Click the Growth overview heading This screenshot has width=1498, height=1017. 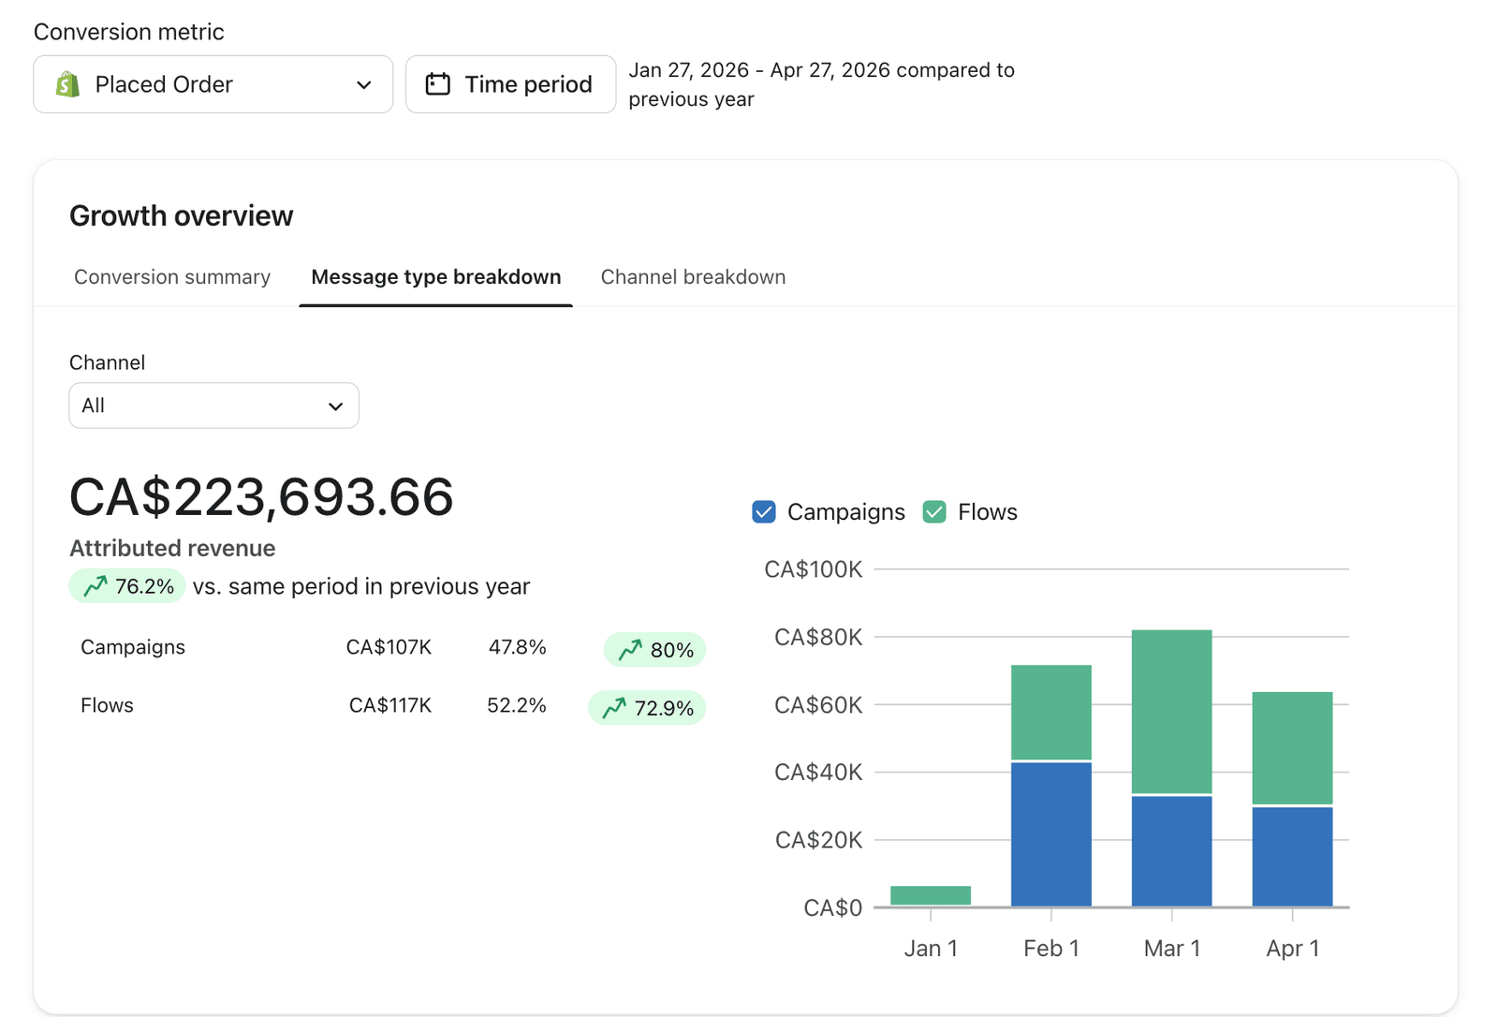(182, 216)
